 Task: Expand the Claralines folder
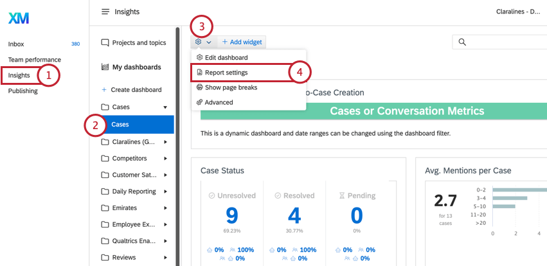(x=165, y=142)
